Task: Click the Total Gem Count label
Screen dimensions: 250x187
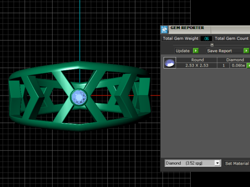Action: point(232,38)
